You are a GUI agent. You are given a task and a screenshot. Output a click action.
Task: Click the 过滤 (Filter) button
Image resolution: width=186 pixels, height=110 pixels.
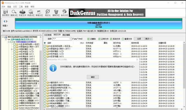(139, 39)
